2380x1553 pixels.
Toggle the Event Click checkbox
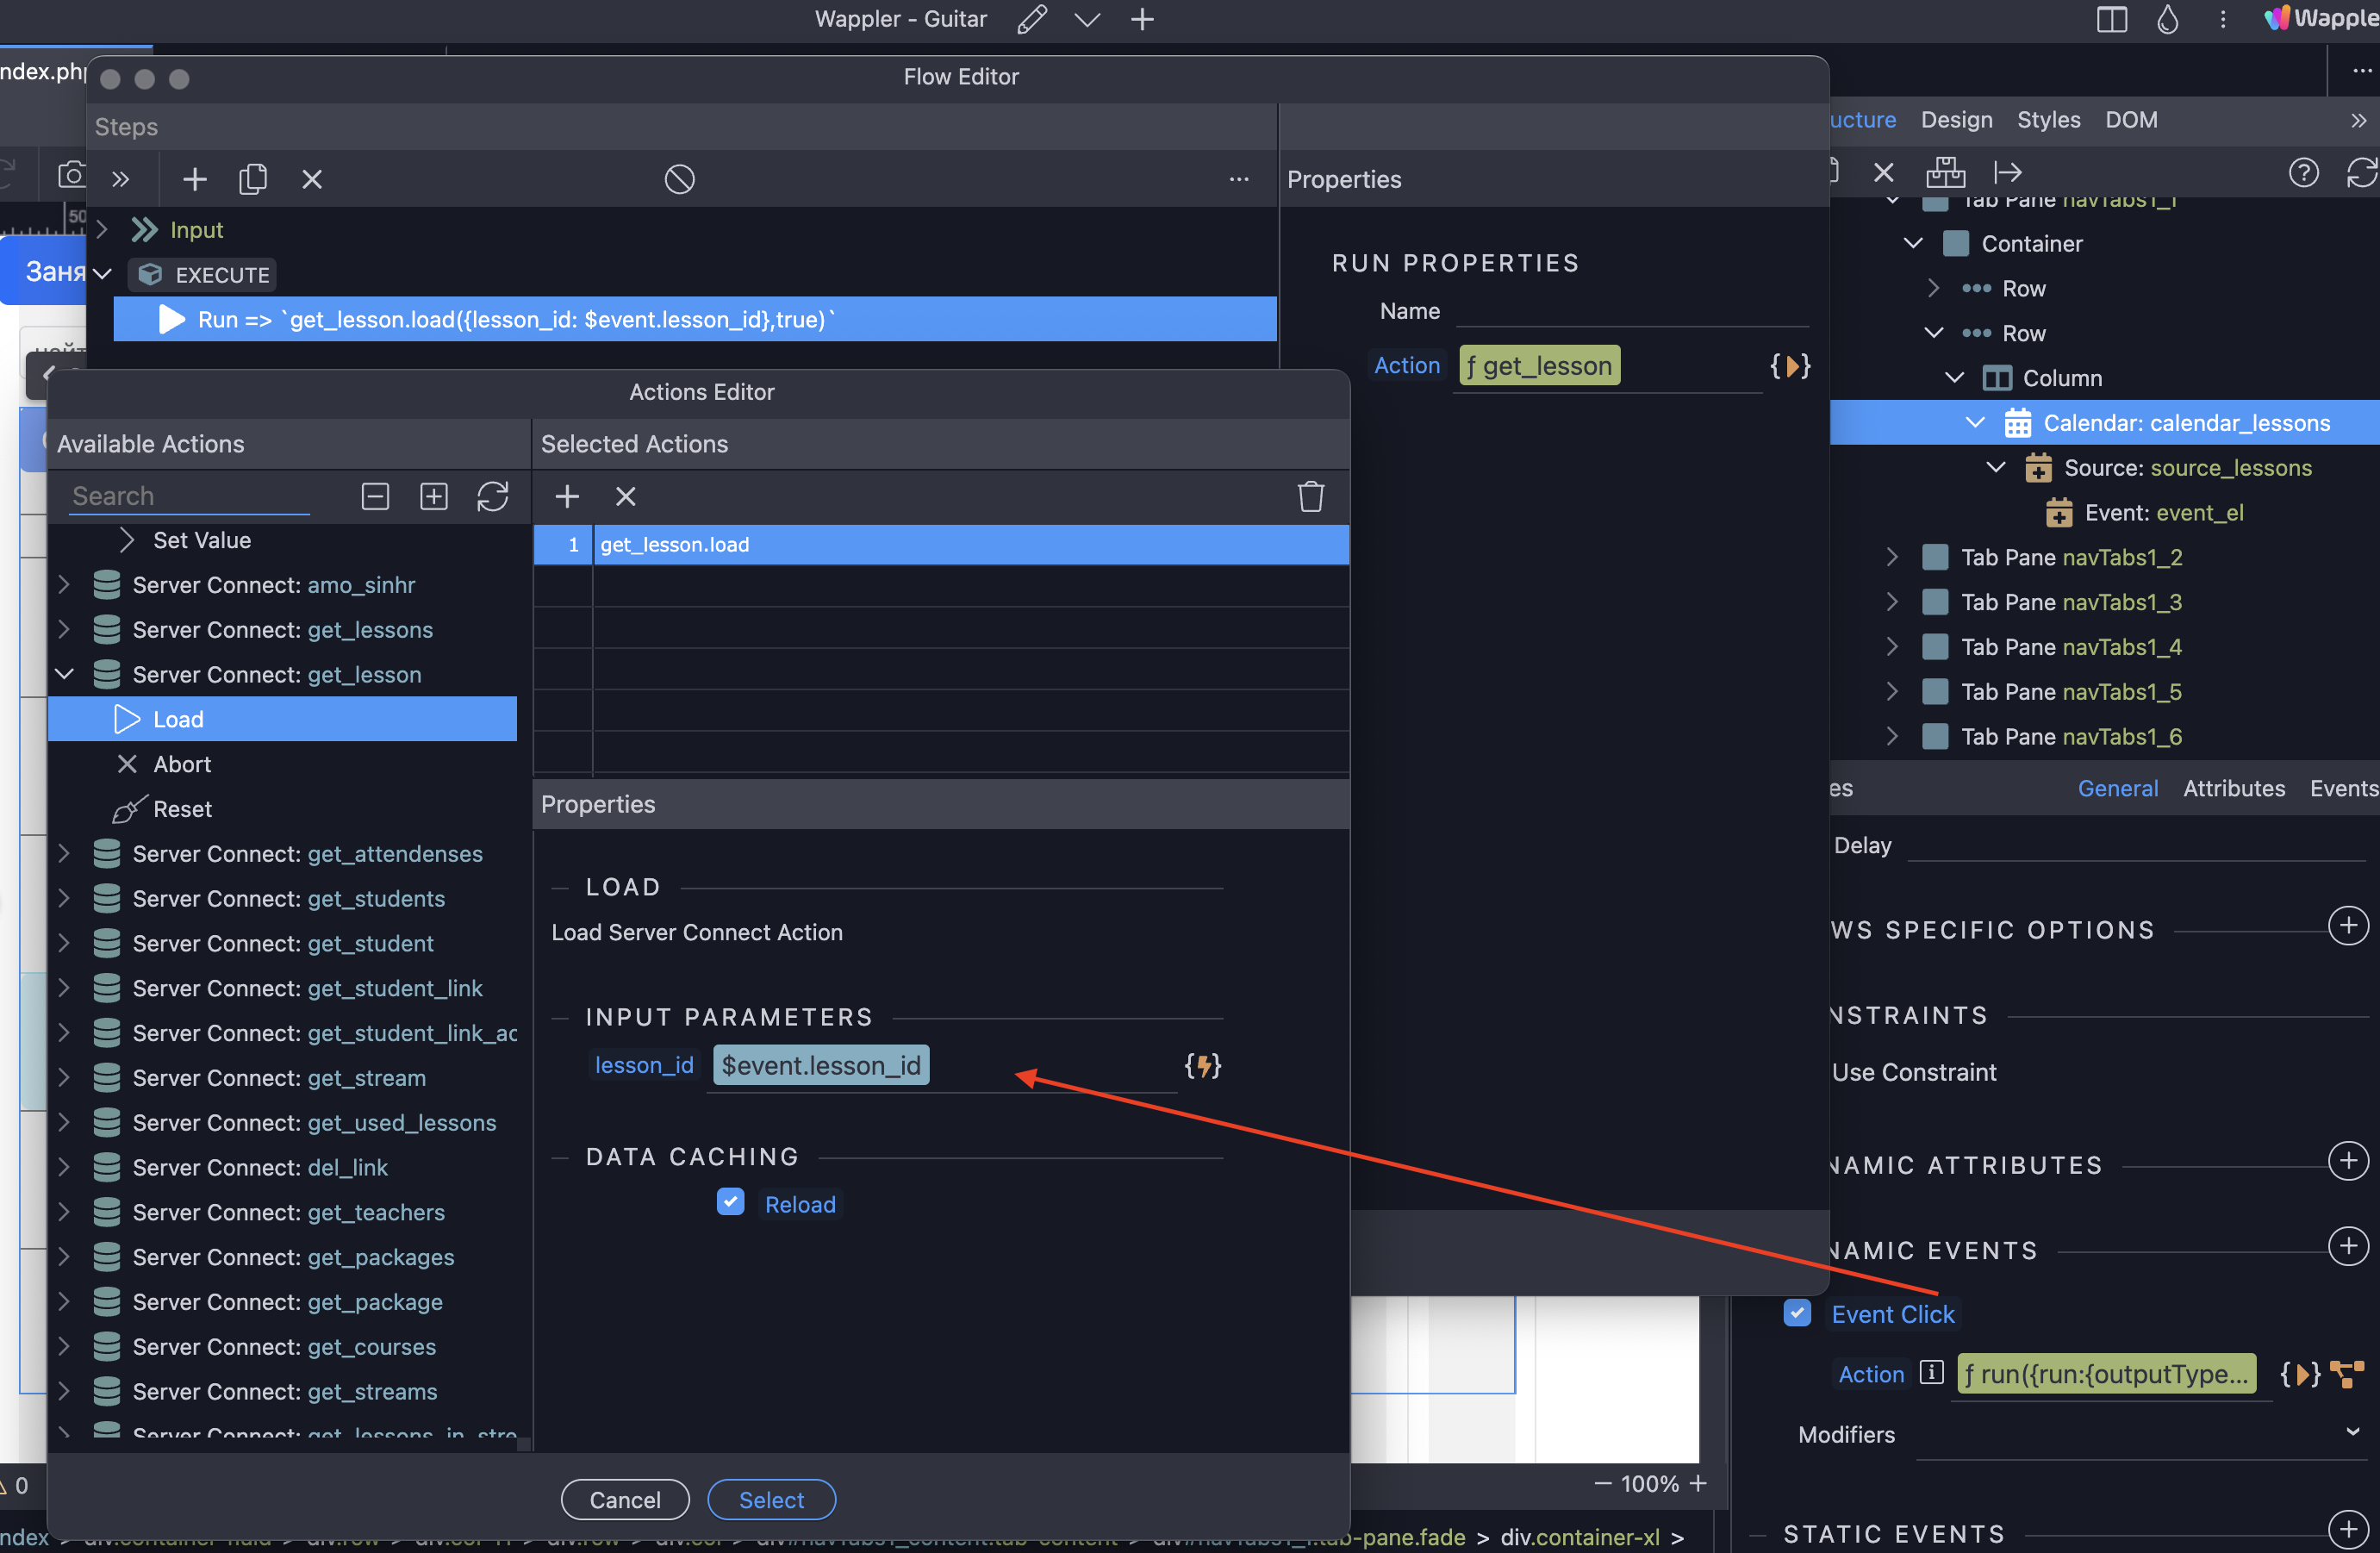tap(1797, 1313)
